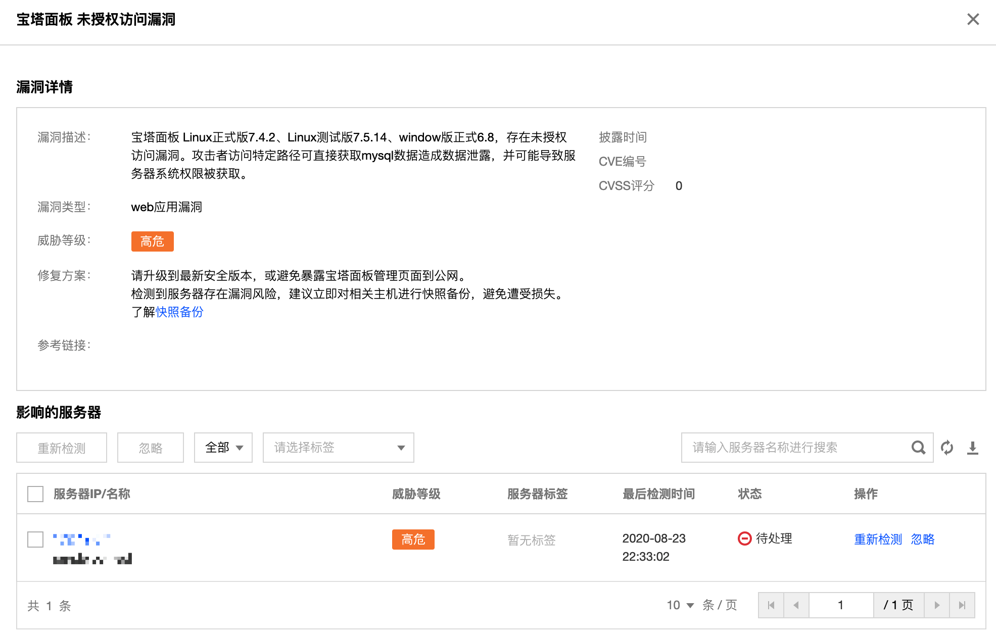This screenshot has width=996, height=636.
Task: Click the 威胁等级 column header
Action: click(416, 494)
